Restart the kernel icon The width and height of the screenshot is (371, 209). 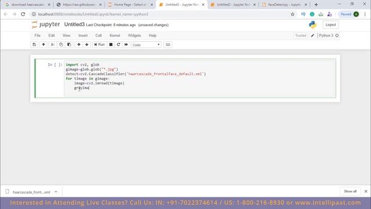pos(118,45)
